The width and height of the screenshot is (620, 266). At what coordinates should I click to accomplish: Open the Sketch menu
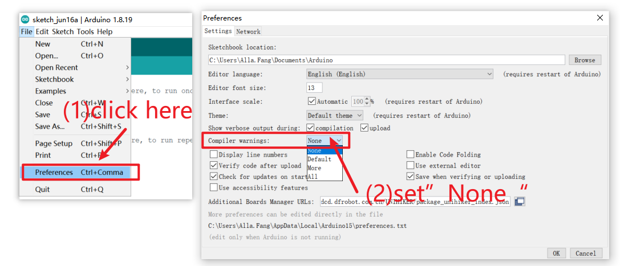pyautogui.click(x=63, y=31)
